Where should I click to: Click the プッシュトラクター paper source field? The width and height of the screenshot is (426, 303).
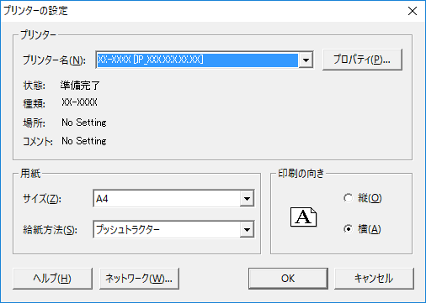pyautogui.click(x=167, y=230)
